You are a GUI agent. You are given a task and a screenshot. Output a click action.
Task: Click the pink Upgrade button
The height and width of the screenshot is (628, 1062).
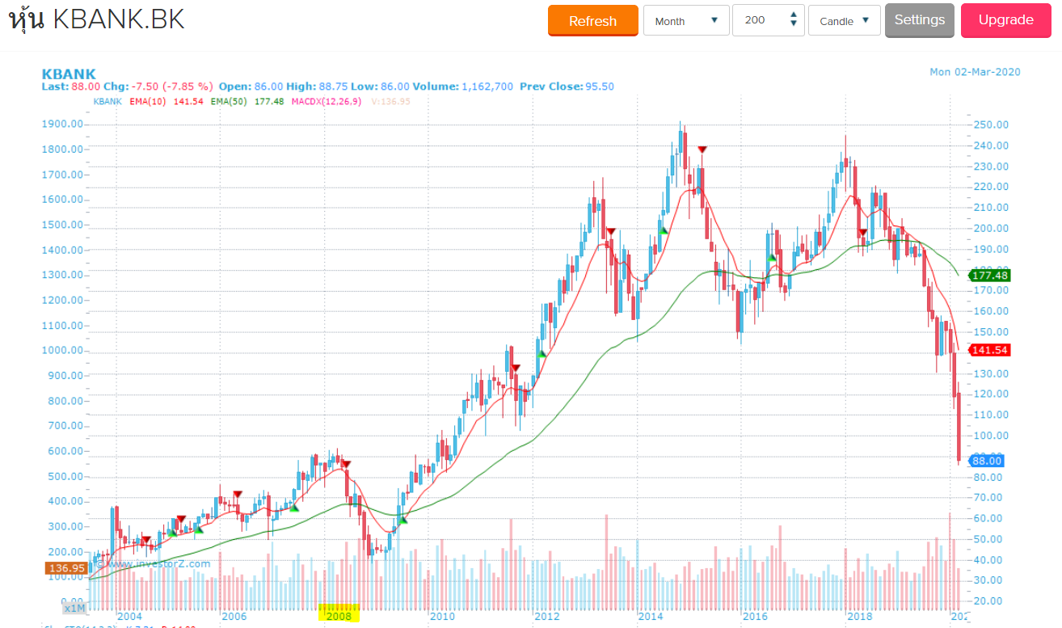(x=1005, y=20)
